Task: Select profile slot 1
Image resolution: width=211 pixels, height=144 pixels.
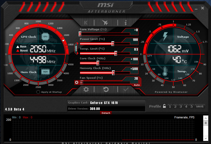Action: pyautogui.click(x=170, y=107)
